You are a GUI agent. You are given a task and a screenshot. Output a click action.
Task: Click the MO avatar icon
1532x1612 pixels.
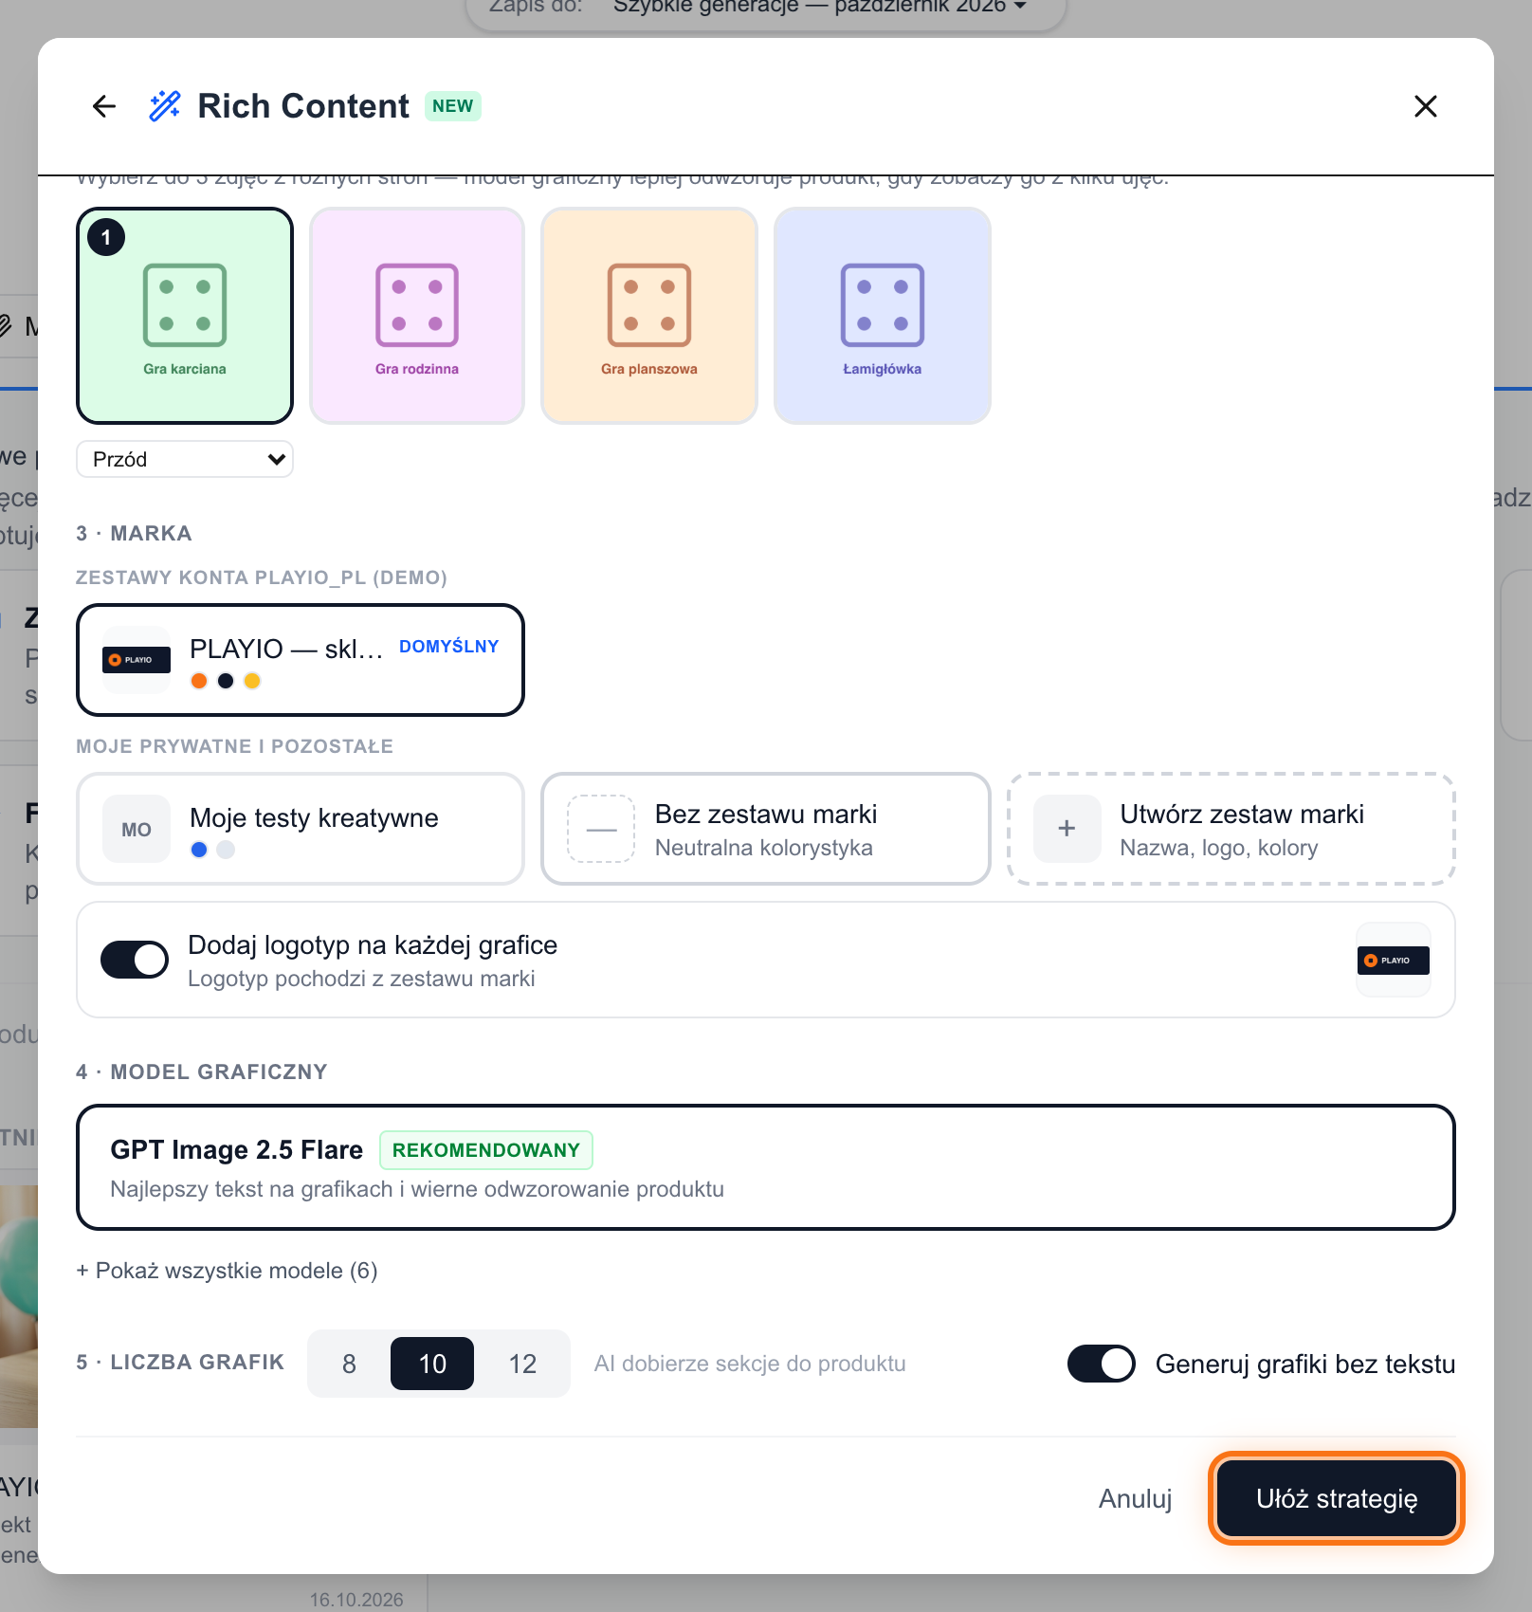pos(137,829)
